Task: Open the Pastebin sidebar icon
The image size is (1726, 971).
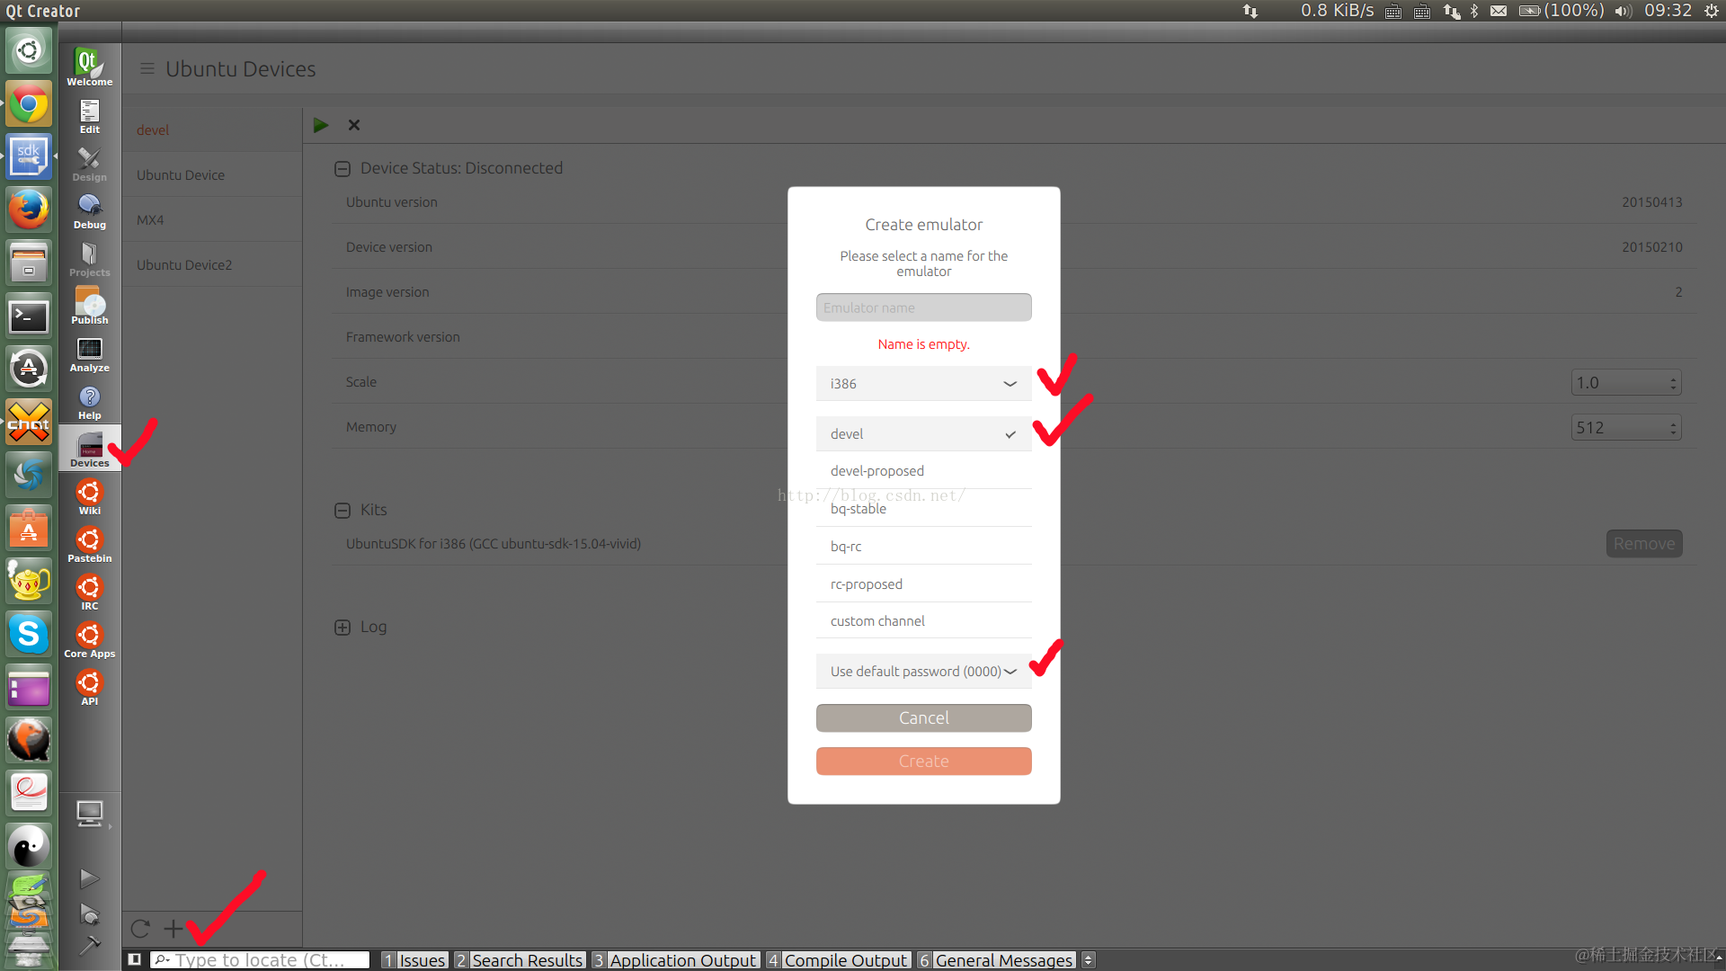Action: click(x=89, y=545)
